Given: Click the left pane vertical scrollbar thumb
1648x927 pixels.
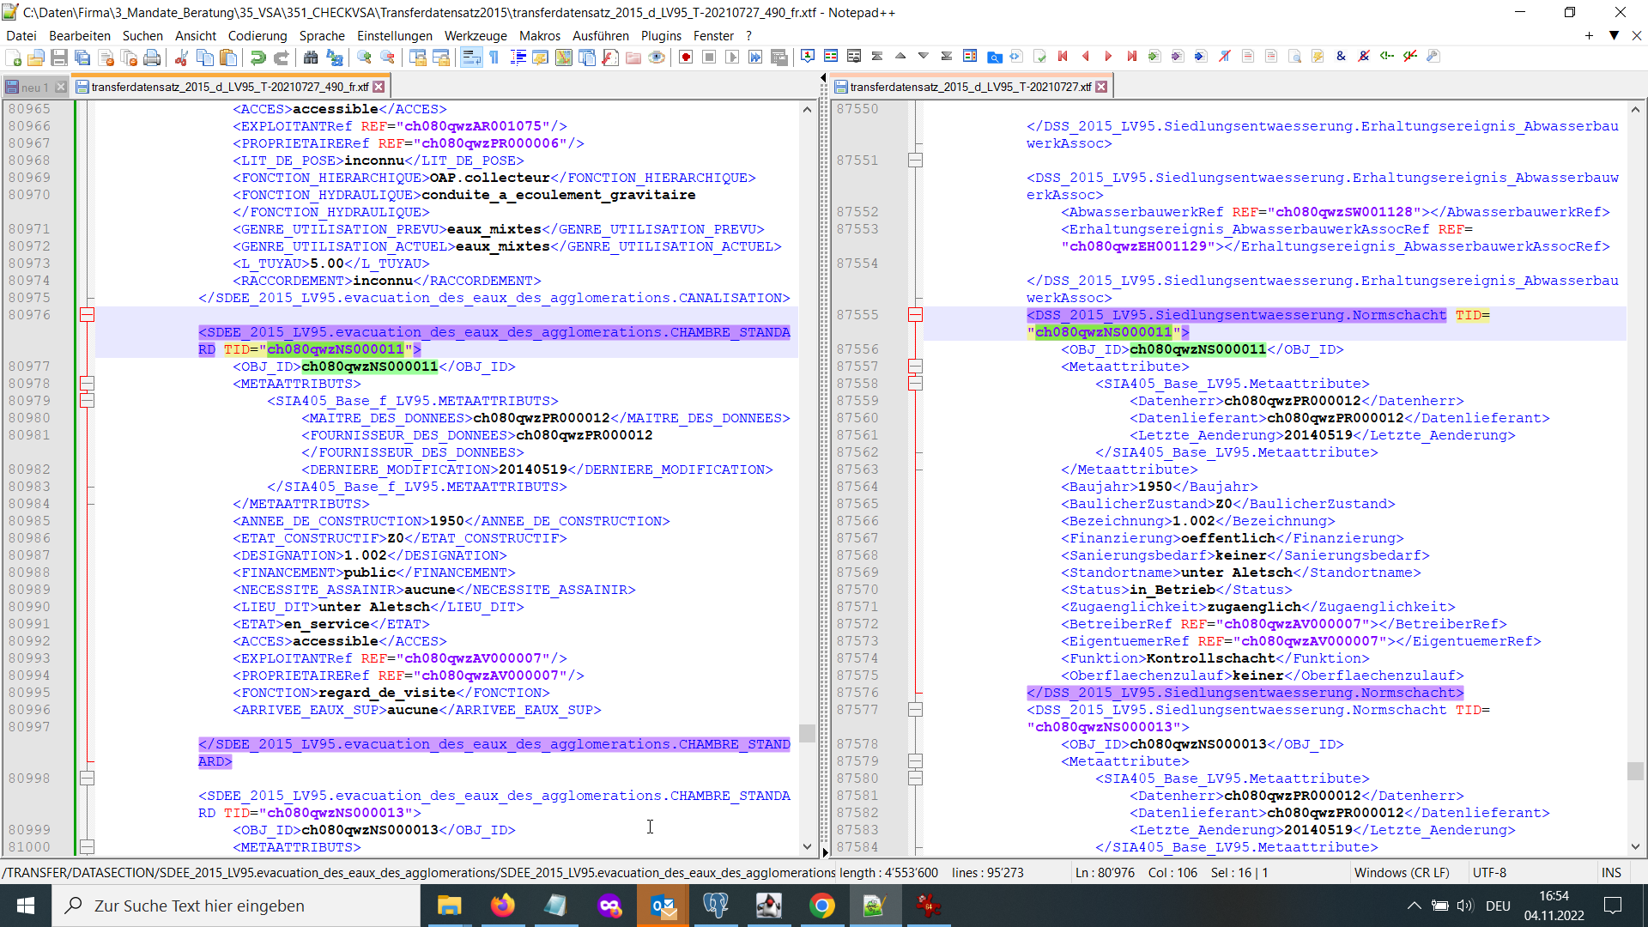Looking at the screenshot, I should pos(807,732).
